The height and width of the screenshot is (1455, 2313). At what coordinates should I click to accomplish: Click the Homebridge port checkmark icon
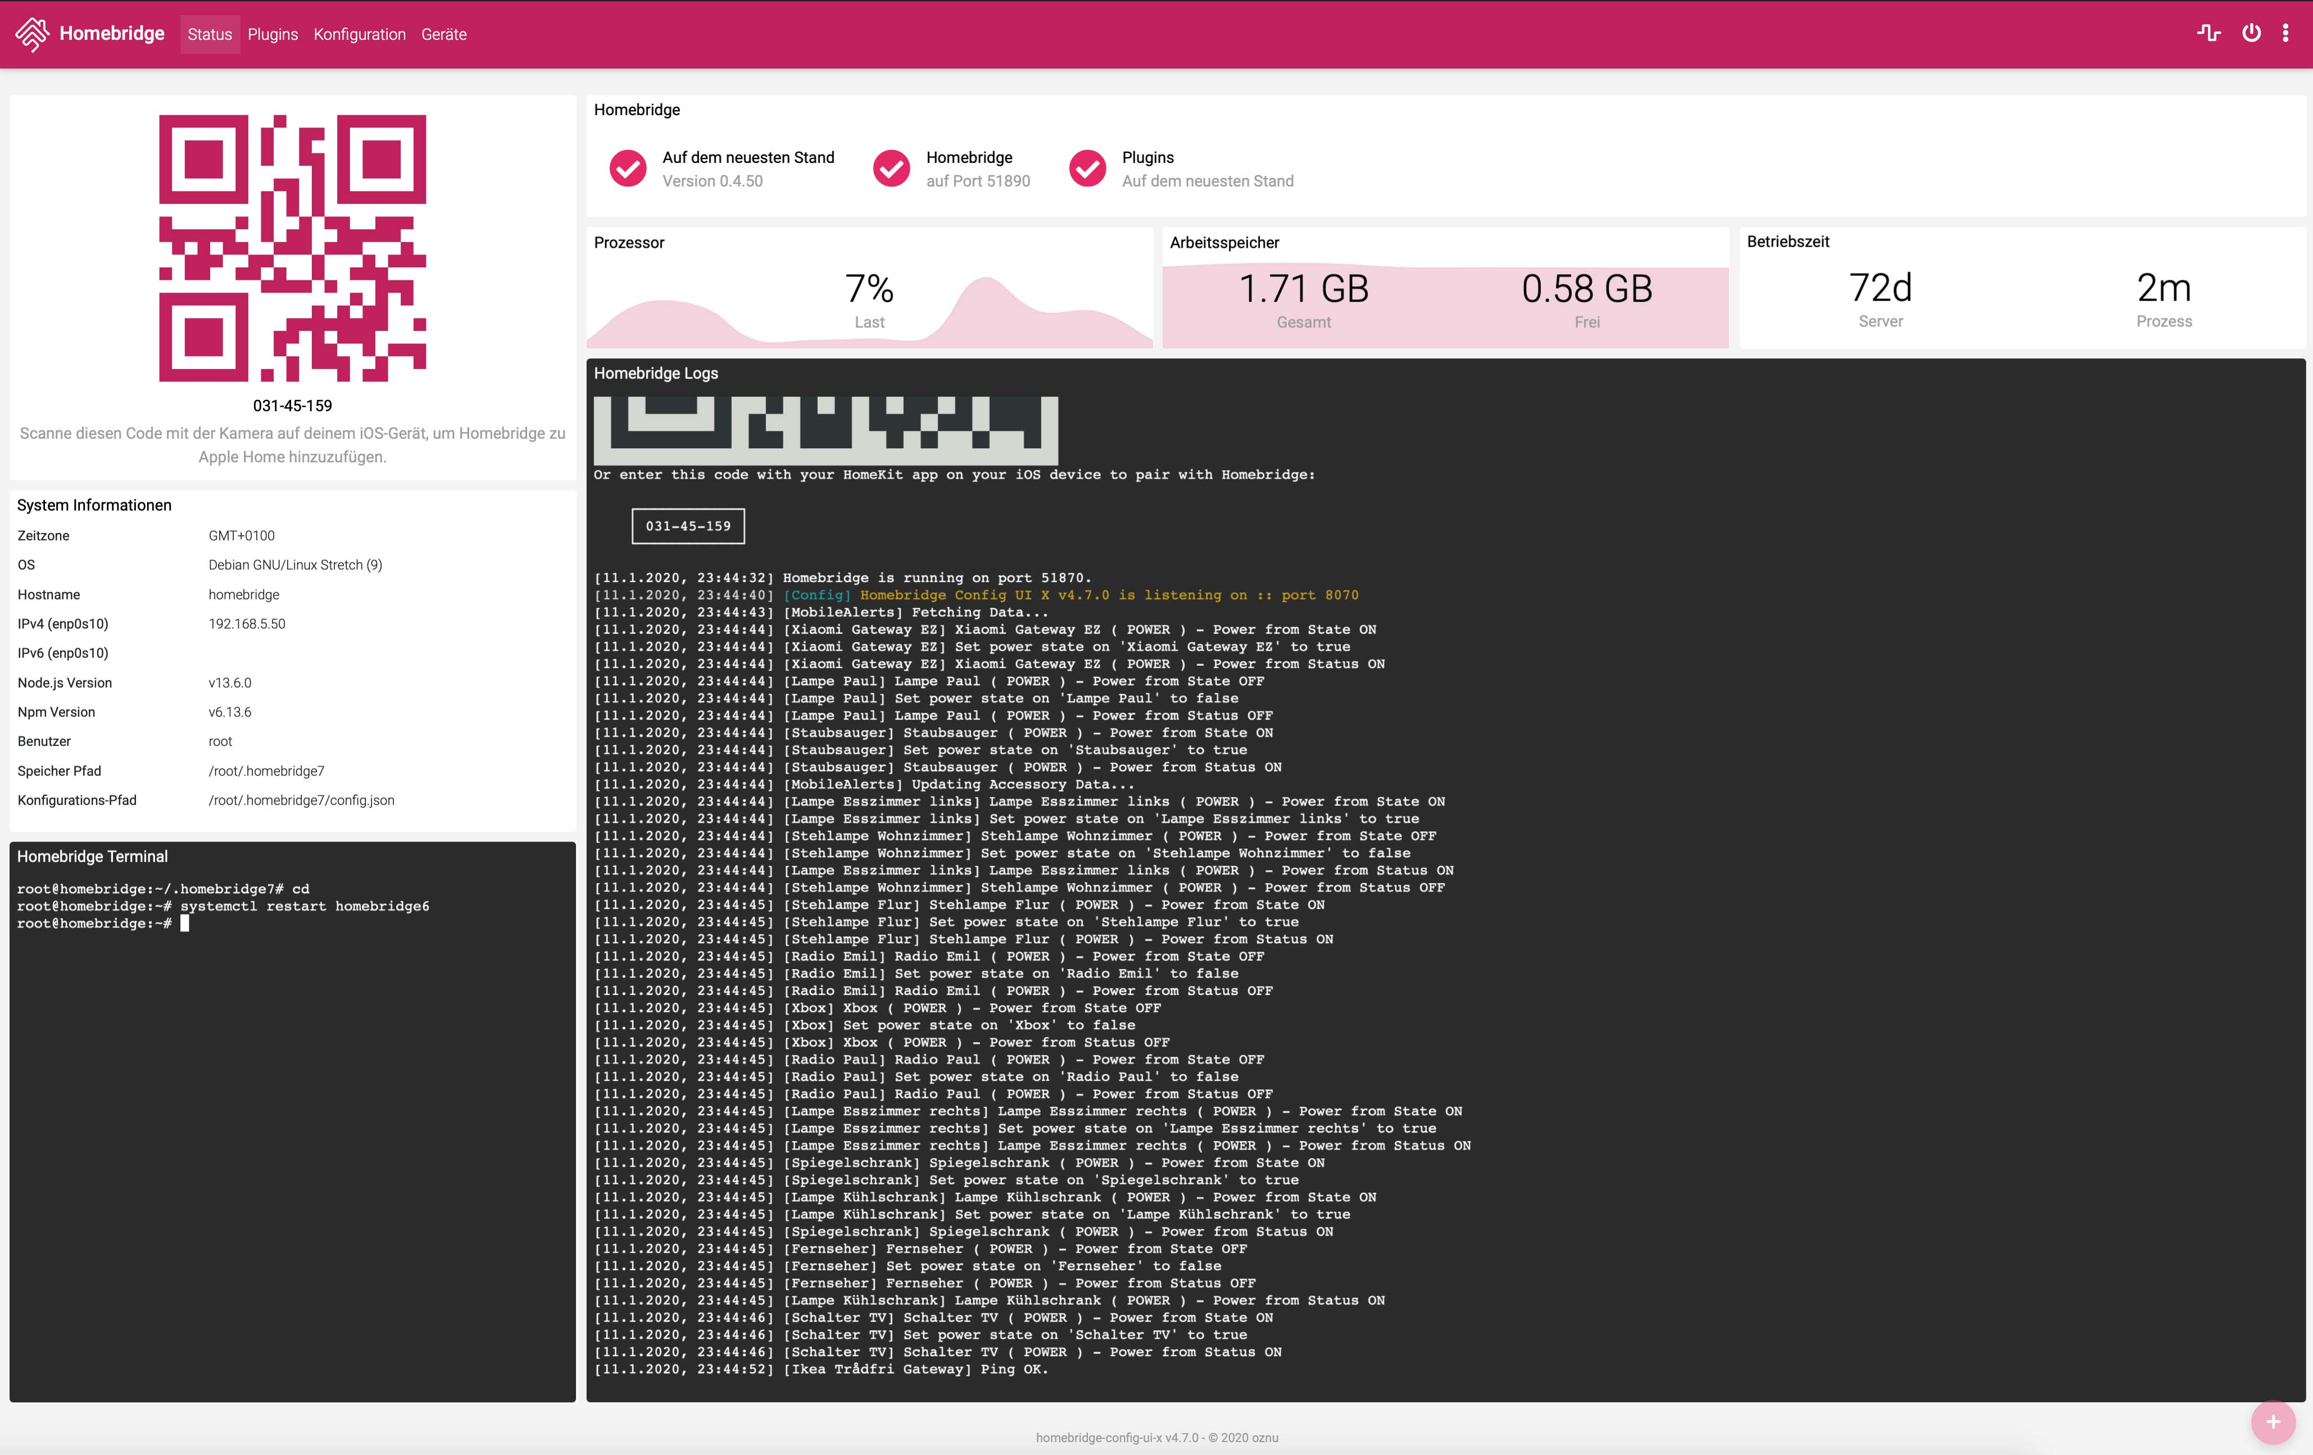pos(891,168)
